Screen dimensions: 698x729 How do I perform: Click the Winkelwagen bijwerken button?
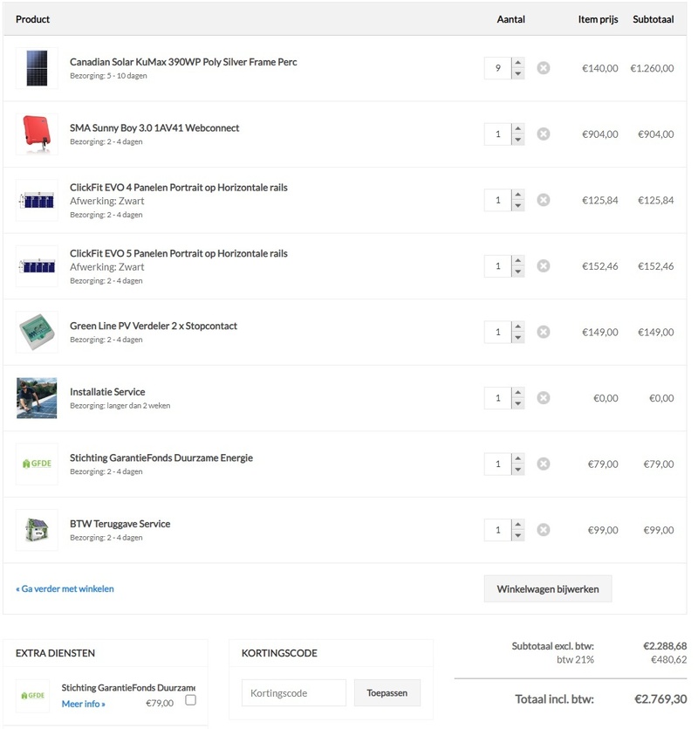pyautogui.click(x=548, y=589)
